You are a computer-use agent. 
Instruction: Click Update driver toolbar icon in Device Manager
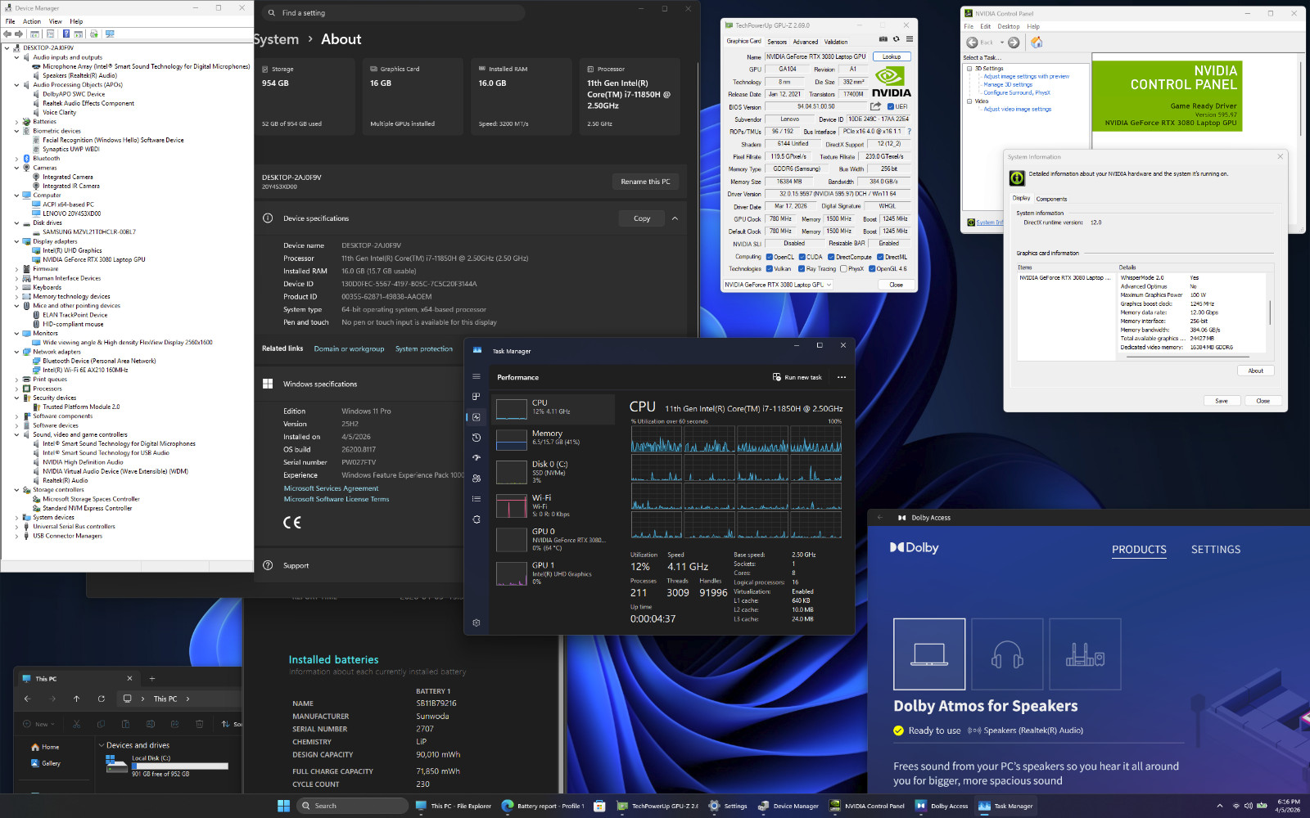point(94,34)
